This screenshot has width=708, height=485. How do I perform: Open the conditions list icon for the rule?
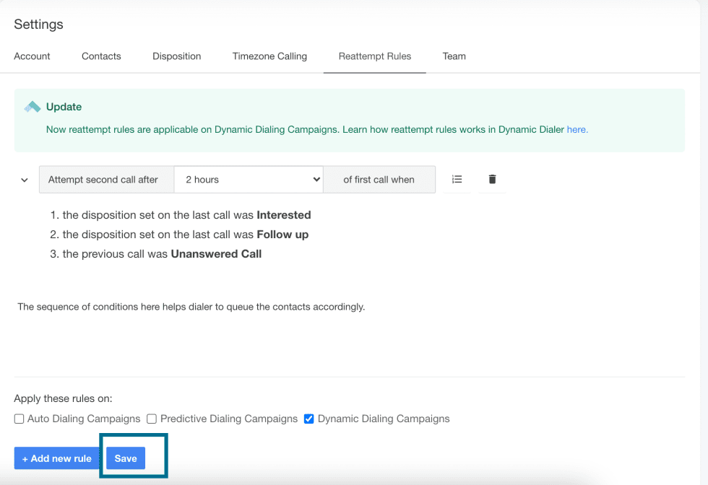point(457,179)
